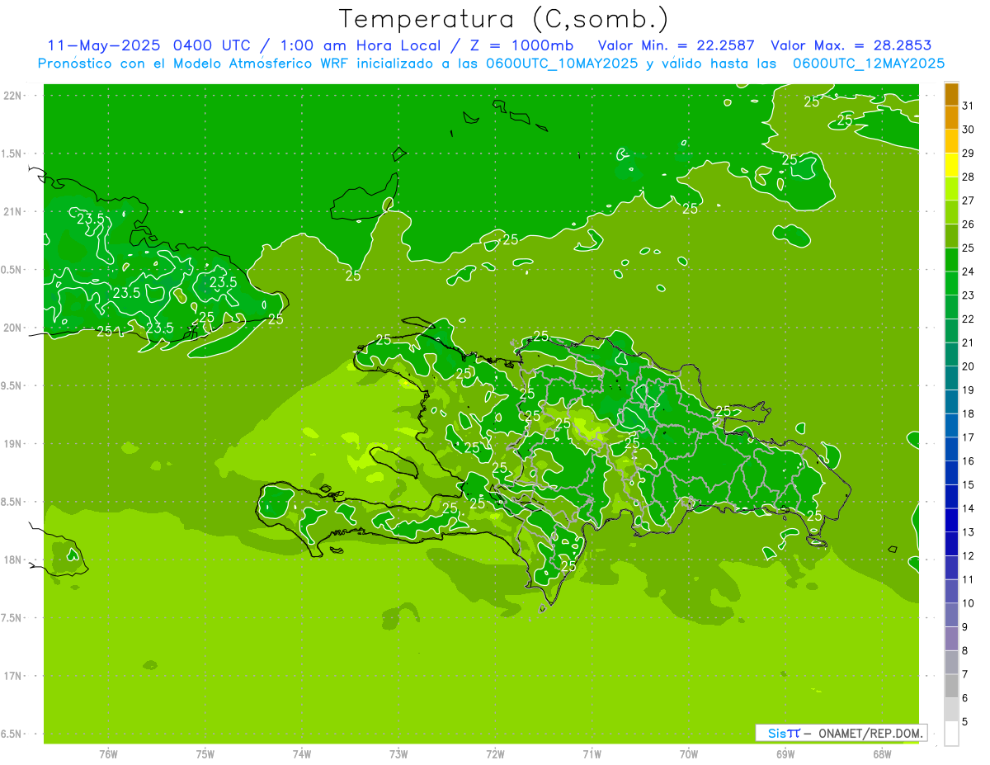This screenshot has width=990, height=765.
Task: Click the lime color bar segment between 27 and 28
Action: tap(951, 189)
